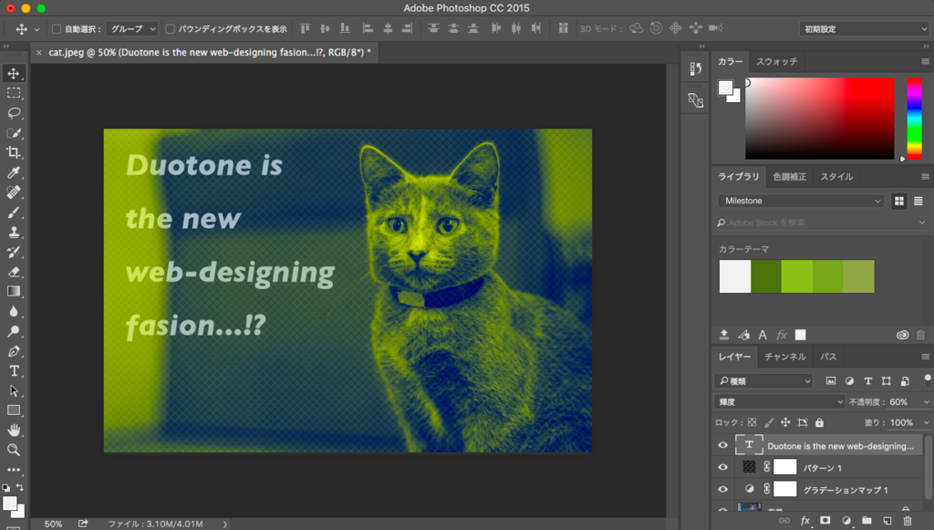Select the Healing Brush tool
Screen dimensions: 934x530
point(14,192)
